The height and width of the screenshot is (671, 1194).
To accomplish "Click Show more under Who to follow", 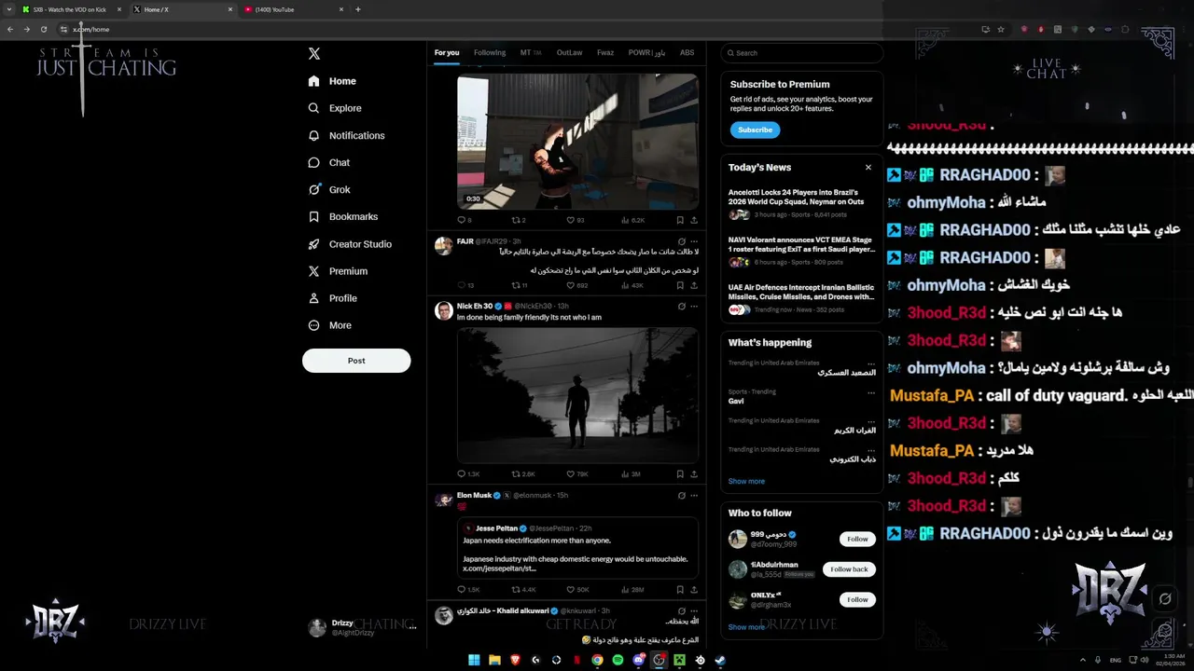I will tap(746, 627).
